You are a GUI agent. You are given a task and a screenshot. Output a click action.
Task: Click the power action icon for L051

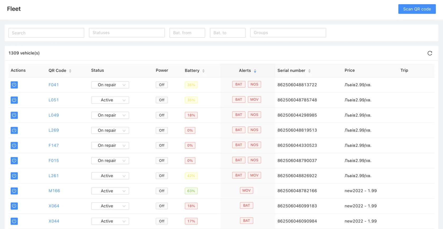click(x=14, y=100)
